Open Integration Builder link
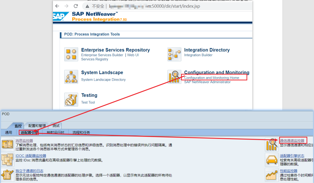This screenshot has width=314, height=183. click(x=198, y=55)
